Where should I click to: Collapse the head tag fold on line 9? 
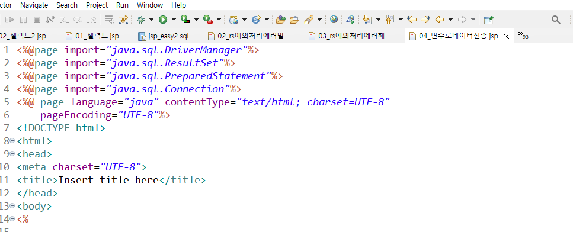click(x=12, y=154)
